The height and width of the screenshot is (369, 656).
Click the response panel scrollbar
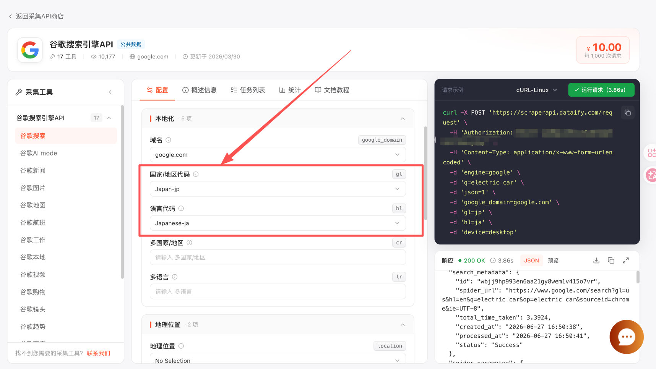click(638, 277)
